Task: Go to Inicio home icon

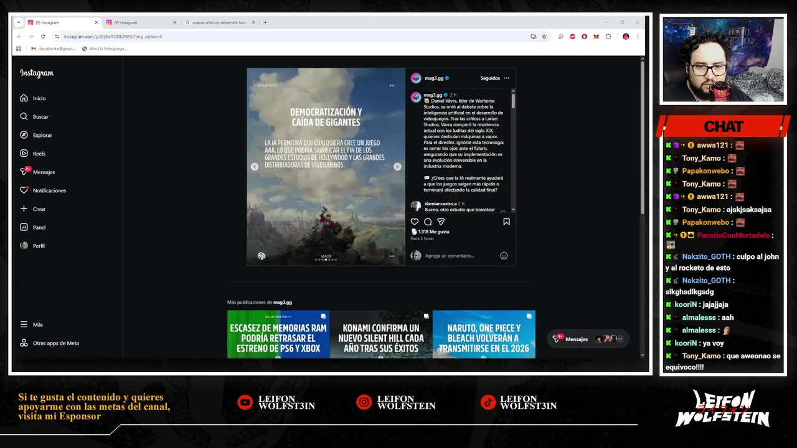Action: 24,98
